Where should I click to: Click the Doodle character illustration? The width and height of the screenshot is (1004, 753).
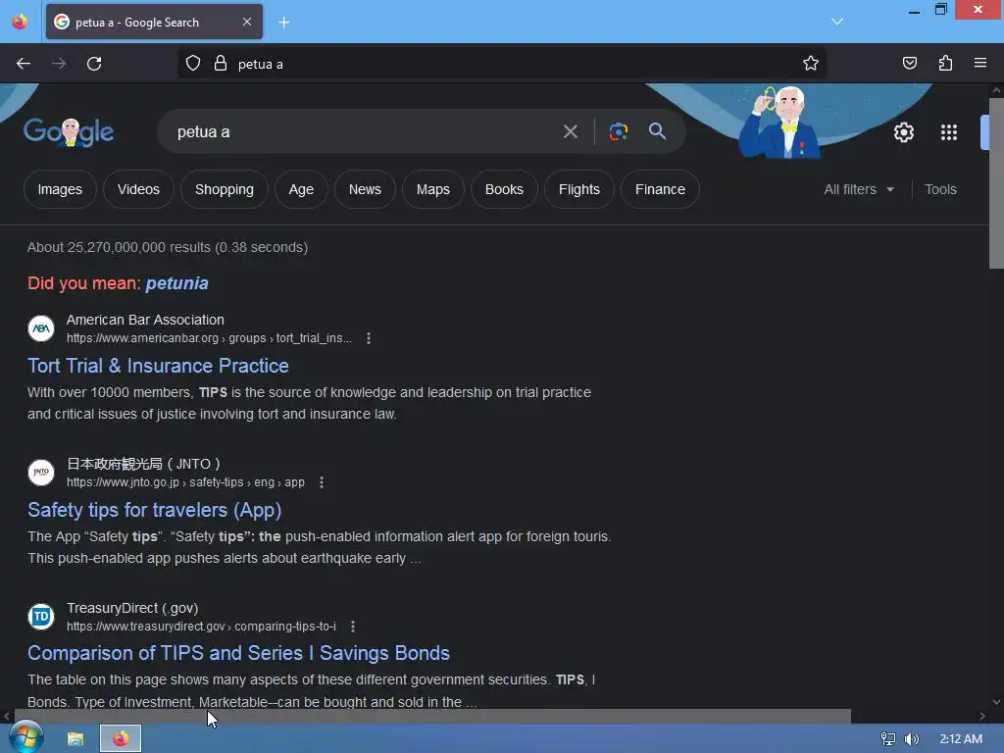pyautogui.click(x=781, y=122)
